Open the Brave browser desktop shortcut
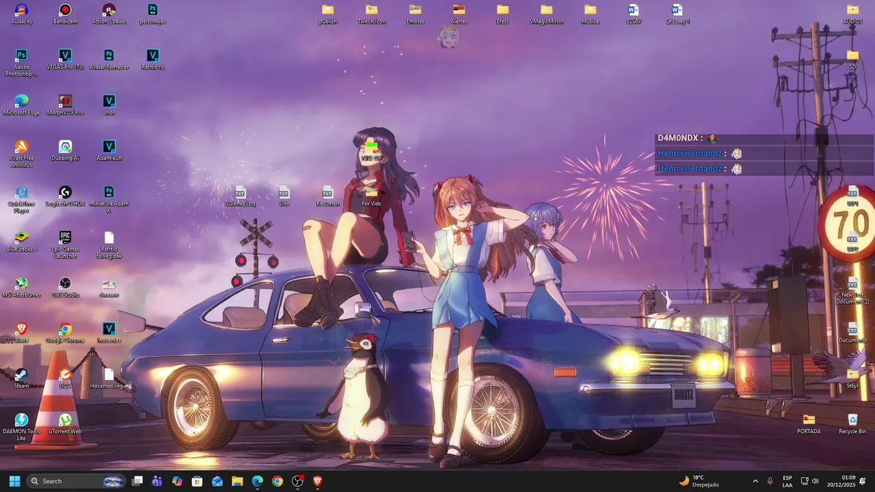Viewport: 875px width, 492px height. (x=21, y=333)
